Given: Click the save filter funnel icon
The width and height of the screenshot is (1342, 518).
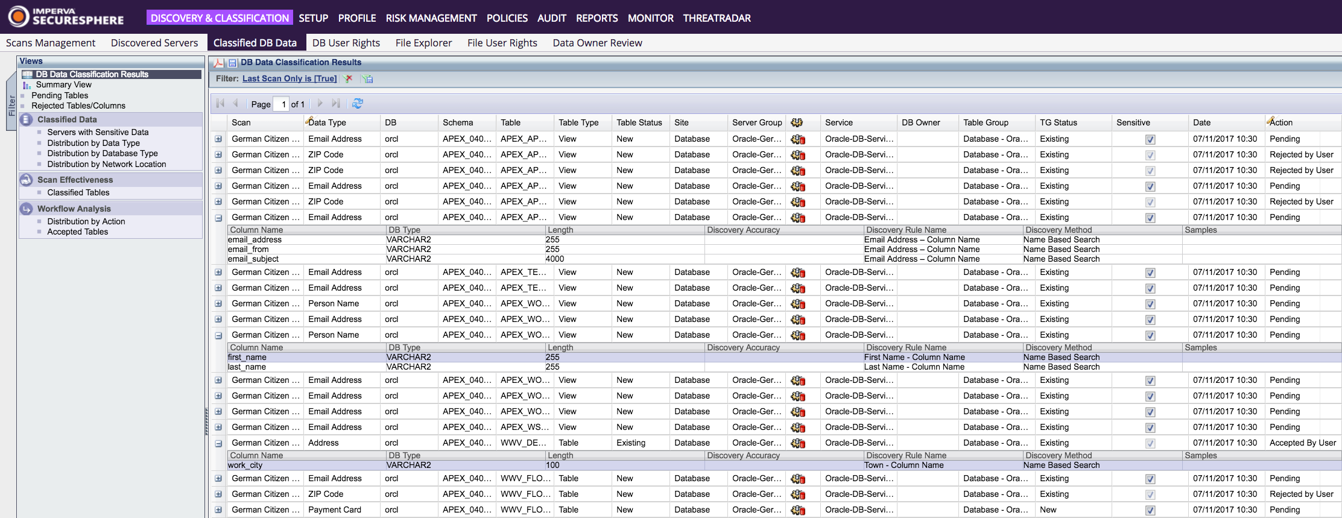Looking at the screenshot, I should point(367,78).
